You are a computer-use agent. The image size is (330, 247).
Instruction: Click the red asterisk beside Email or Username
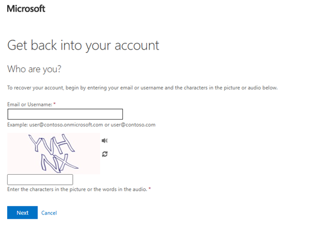[x=55, y=104]
